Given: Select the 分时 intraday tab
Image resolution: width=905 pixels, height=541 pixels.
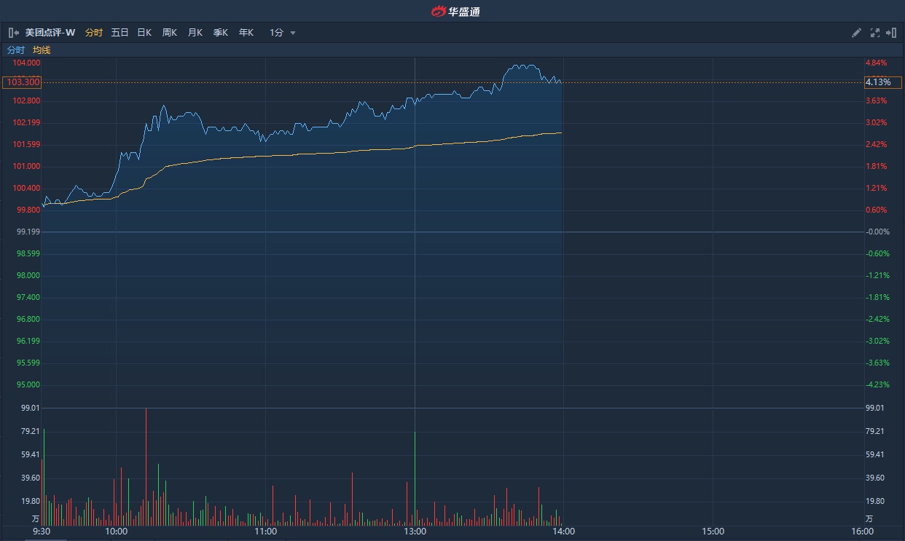Looking at the screenshot, I should [94, 33].
